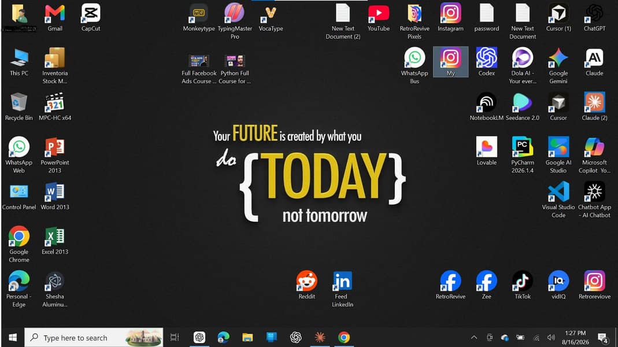Screen dimensions: 618x347
Task: Select the Recycle Bin icon
Action: click(19, 107)
